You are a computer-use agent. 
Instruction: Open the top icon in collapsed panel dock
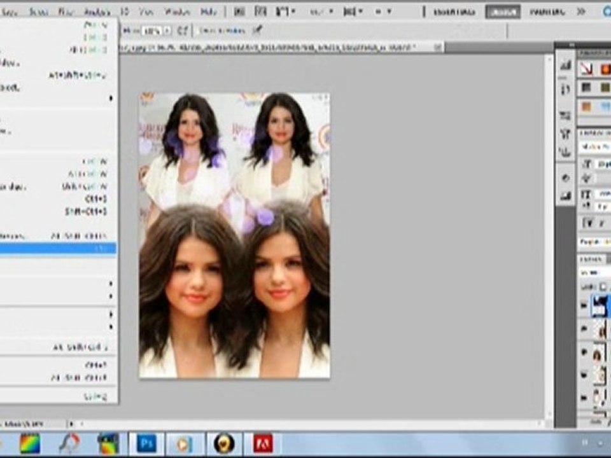565,66
